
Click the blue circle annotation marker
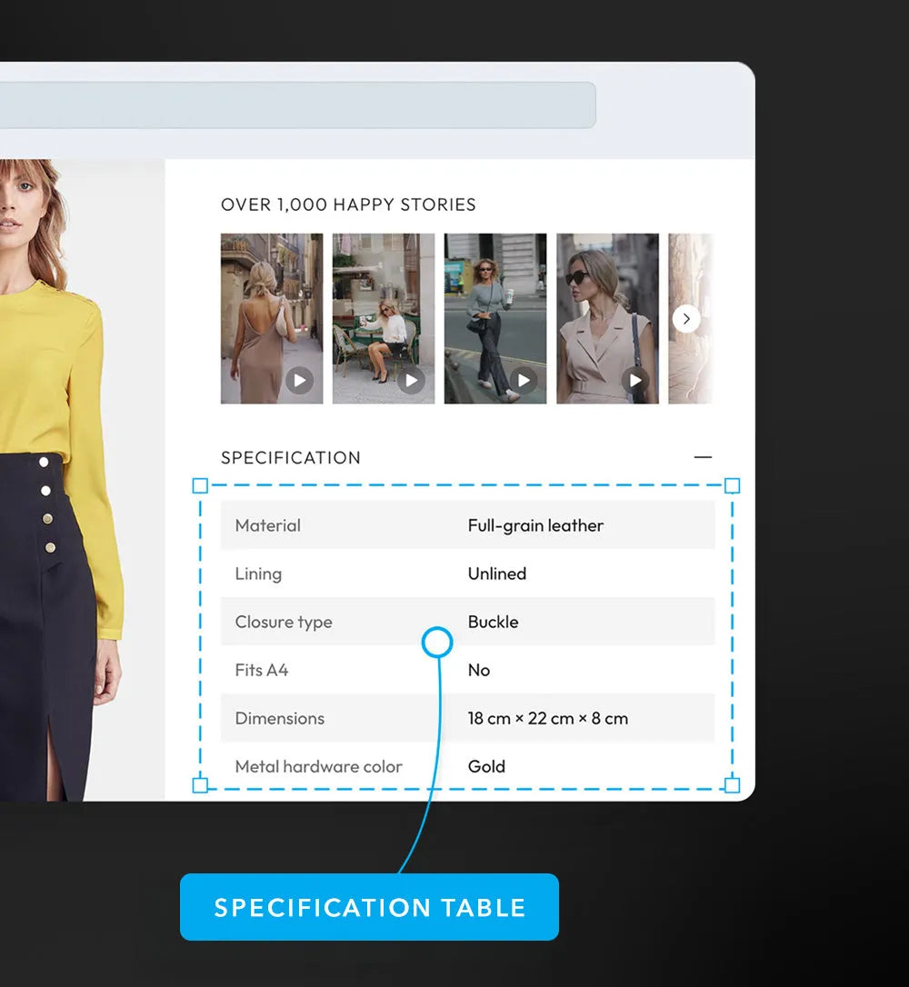pos(437,643)
